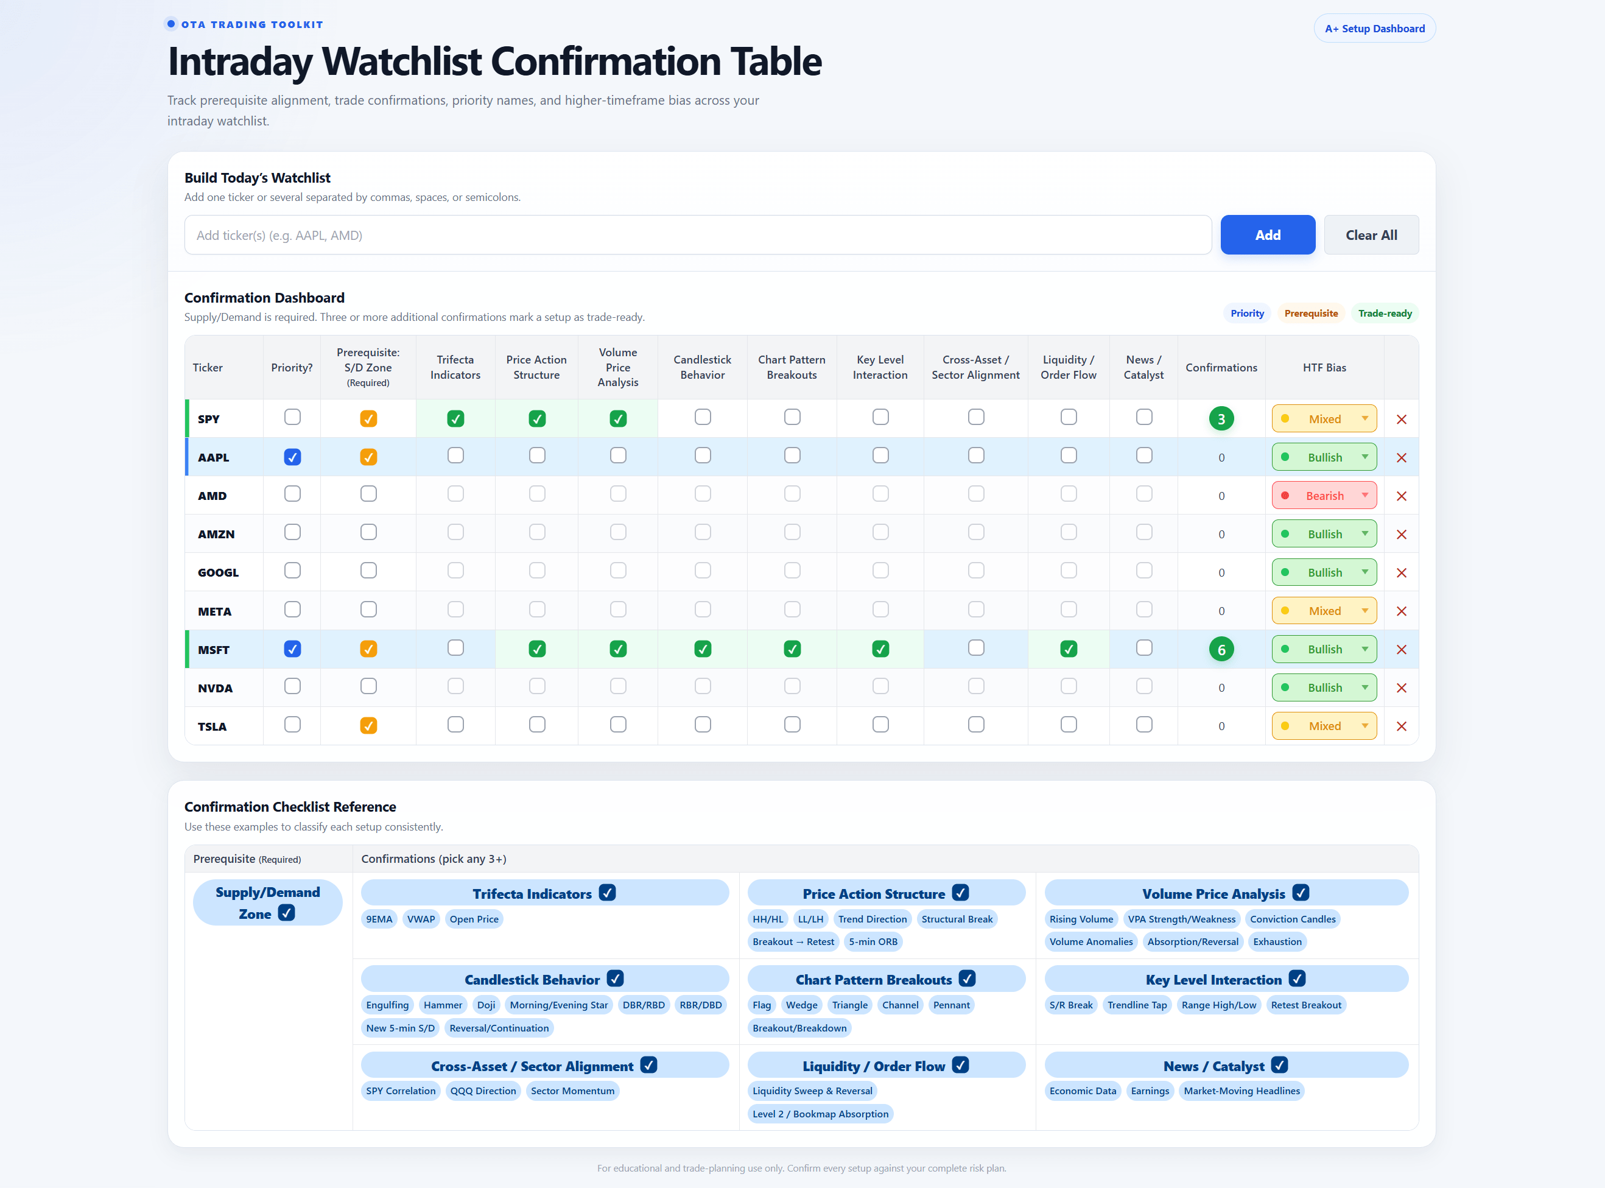Clear the watchlist with Clear All
Screen dimensions: 1605x1188
tap(1371, 235)
